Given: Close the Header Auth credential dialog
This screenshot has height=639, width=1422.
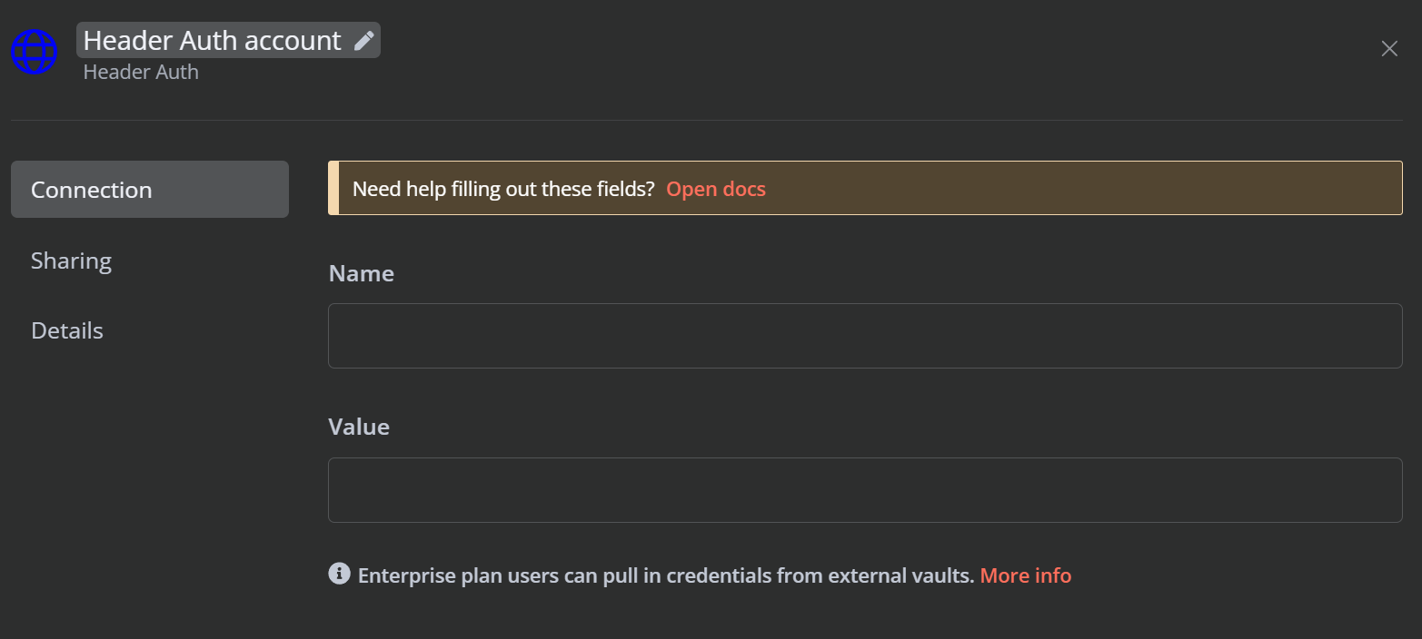Looking at the screenshot, I should 1389,49.
